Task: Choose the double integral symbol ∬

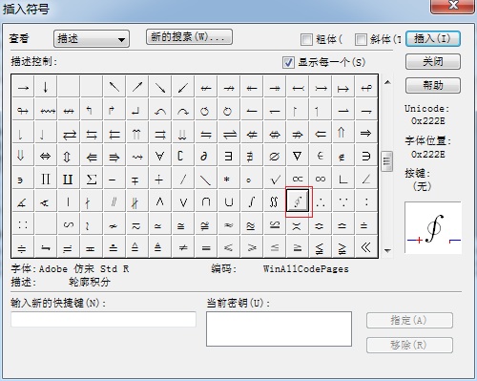Action: [x=275, y=201]
